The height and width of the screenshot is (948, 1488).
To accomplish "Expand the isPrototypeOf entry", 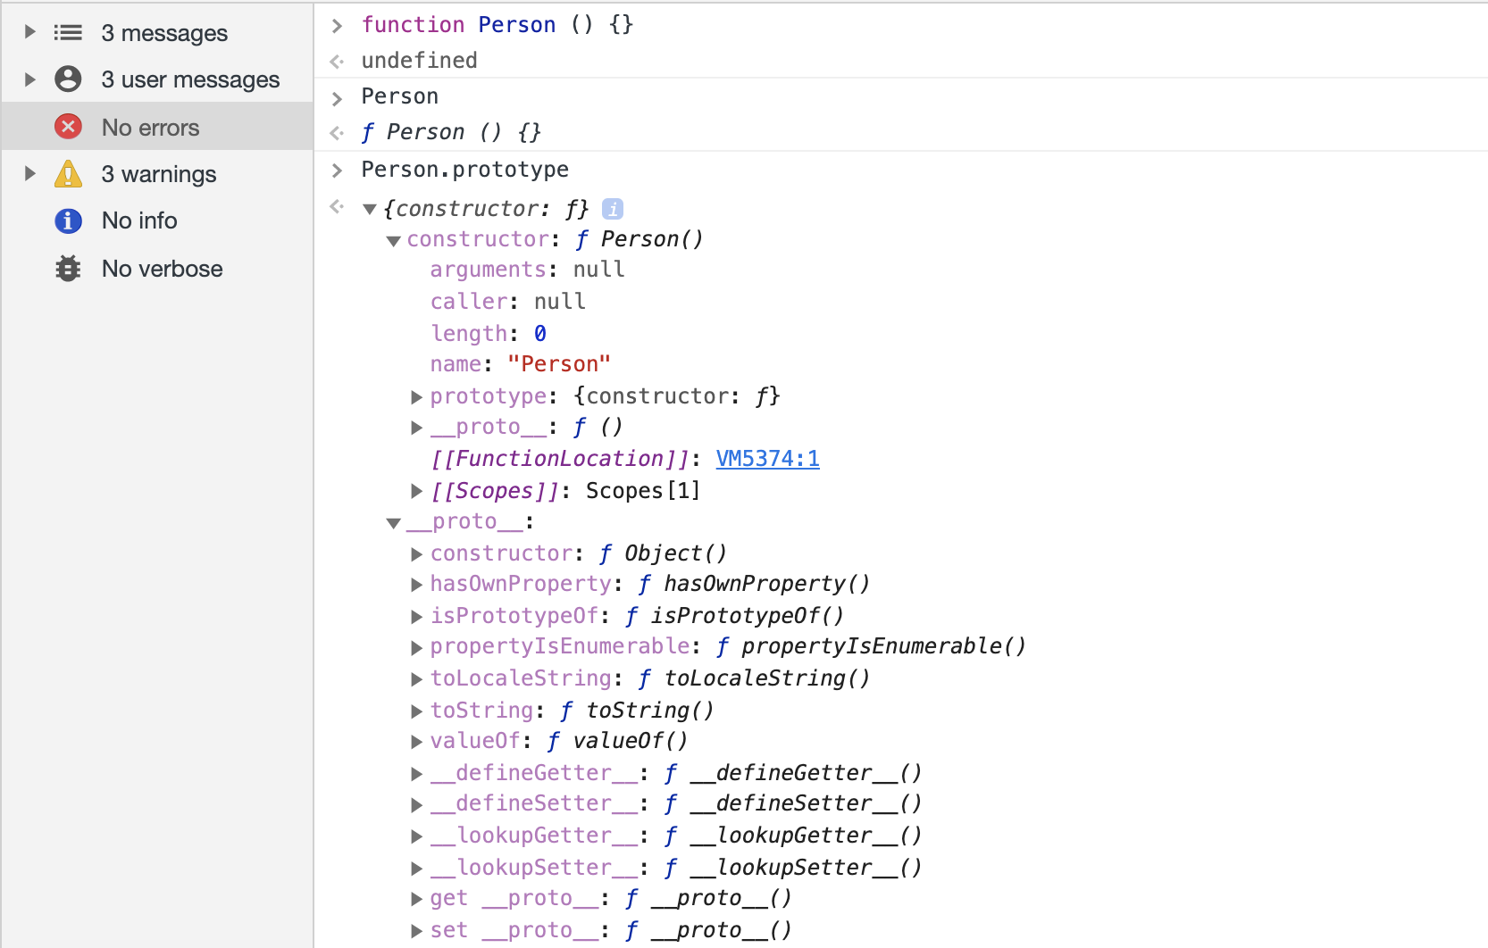I will pyautogui.click(x=416, y=616).
